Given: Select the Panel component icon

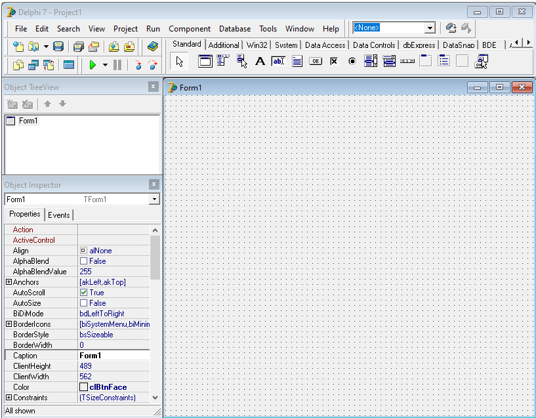Looking at the screenshot, I should (x=462, y=61).
